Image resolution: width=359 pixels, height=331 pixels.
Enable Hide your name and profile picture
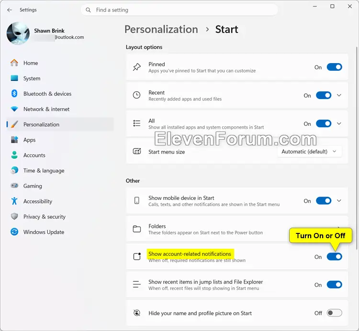click(x=334, y=313)
